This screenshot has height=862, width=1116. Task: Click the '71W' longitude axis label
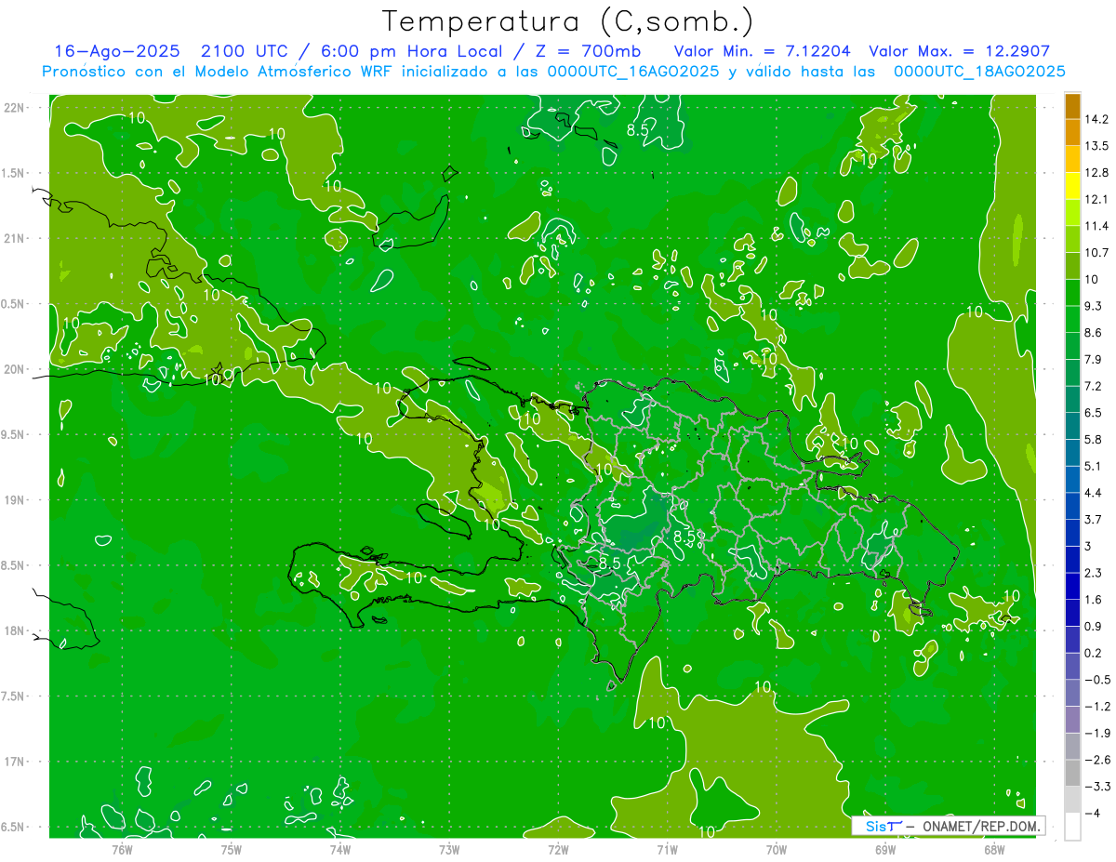coord(667,849)
